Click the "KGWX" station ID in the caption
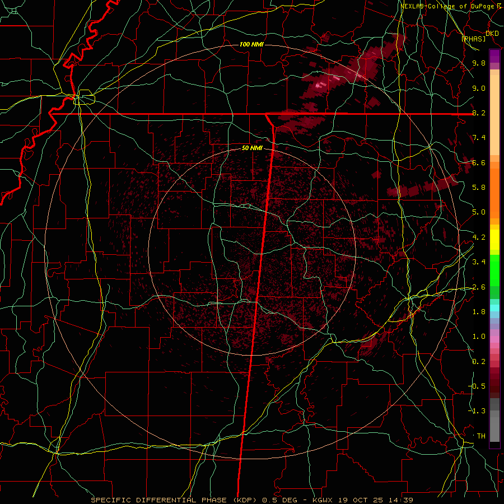This screenshot has height=504, width=504. point(323,500)
